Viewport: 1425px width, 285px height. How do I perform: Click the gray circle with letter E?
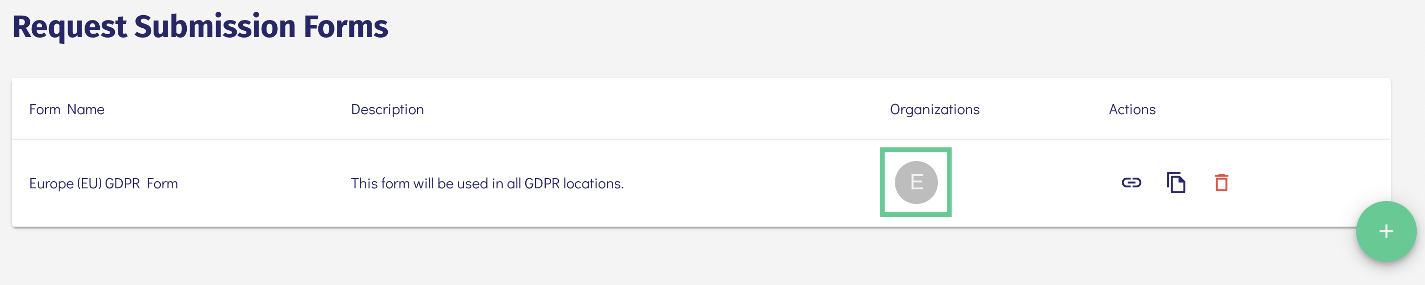click(x=916, y=182)
